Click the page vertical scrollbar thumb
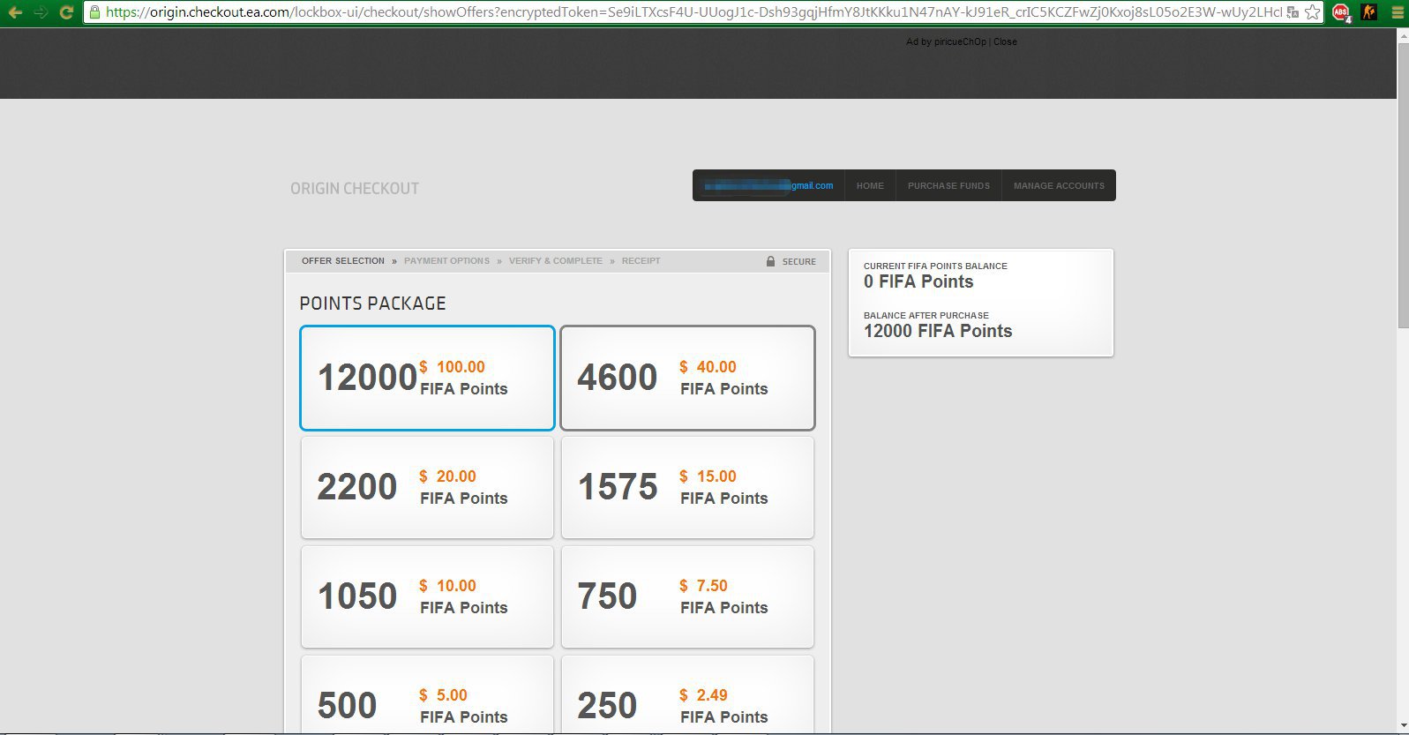Viewport: 1409px width, 735px height. coord(1403,184)
